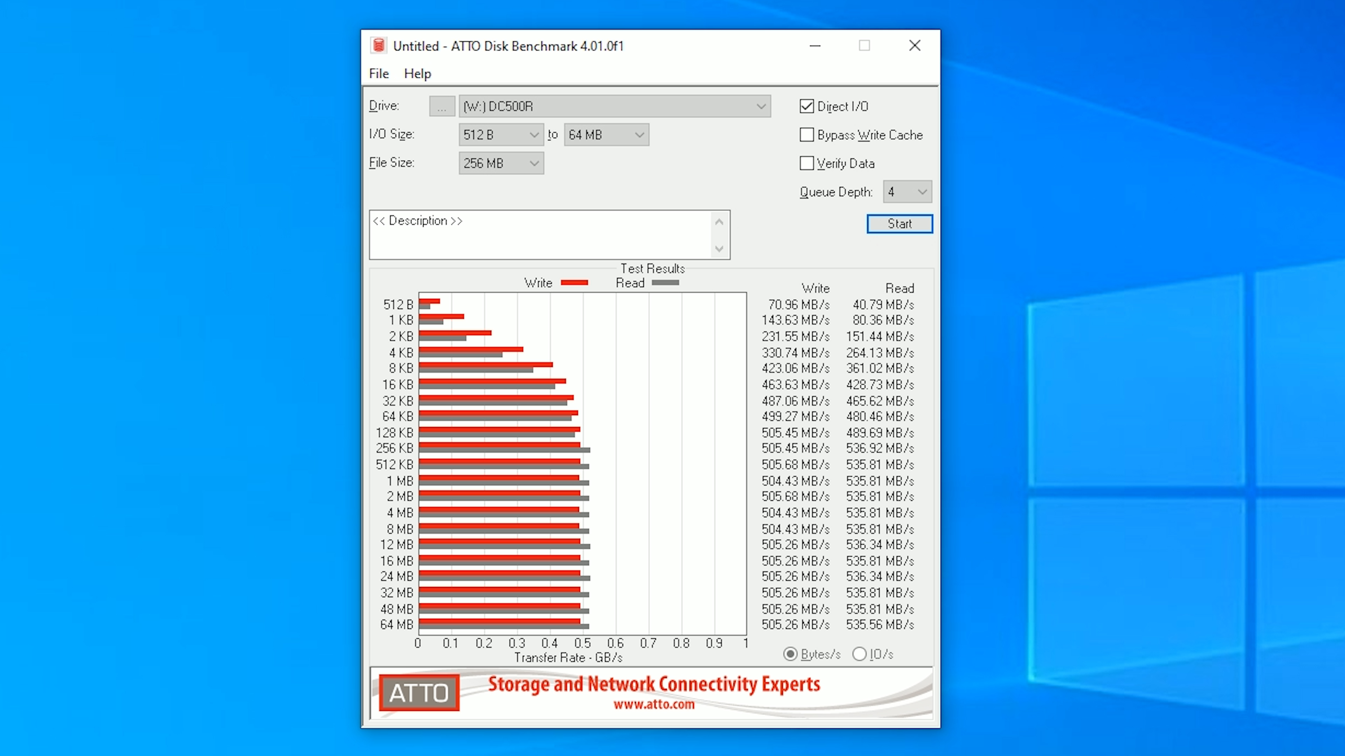The width and height of the screenshot is (1345, 756).
Task: Open the Help menu
Action: pyautogui.click(x=417, y=73)
